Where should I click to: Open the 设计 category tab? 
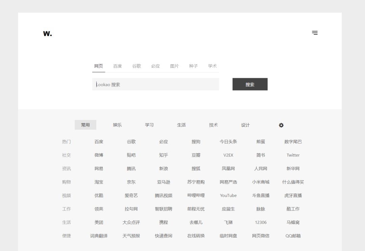[x=245, y=125]
